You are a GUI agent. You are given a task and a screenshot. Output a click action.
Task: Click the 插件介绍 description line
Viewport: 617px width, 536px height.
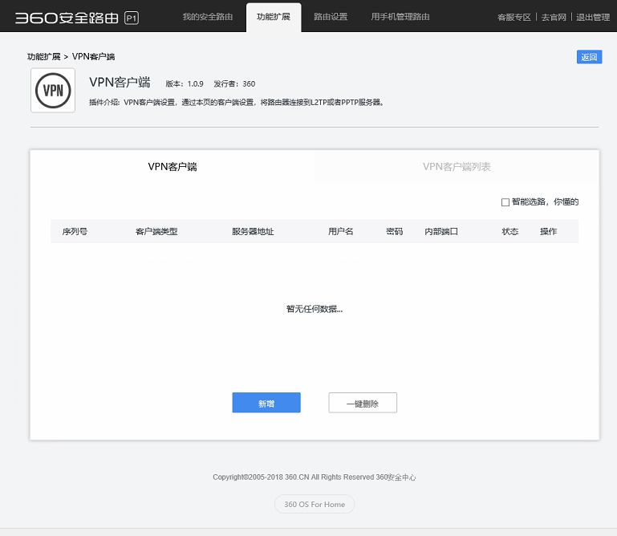pyautogui.click(x=237, y=103)
